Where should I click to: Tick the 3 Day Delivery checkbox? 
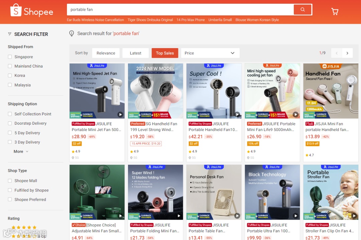coord(10,142)
